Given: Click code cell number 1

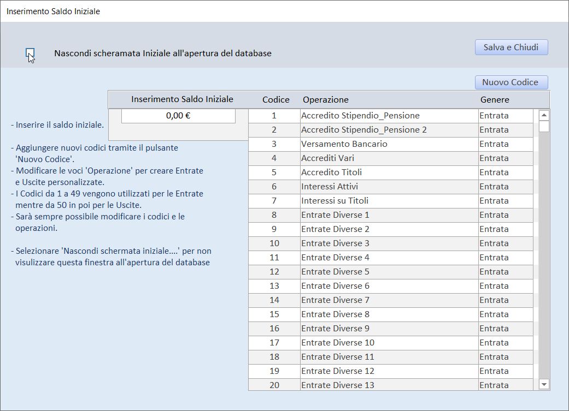Looking at the screenshot, I should pos(274,116).
